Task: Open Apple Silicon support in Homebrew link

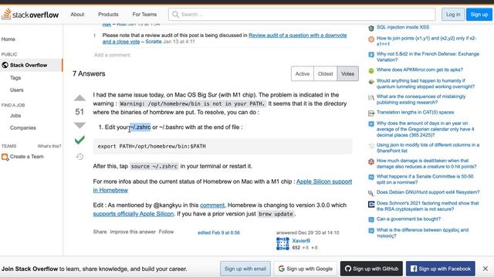Action: click(222, 186)
